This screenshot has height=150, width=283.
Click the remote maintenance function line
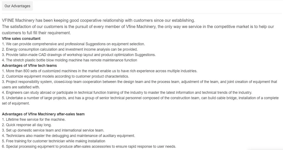(x=69, y=60)
